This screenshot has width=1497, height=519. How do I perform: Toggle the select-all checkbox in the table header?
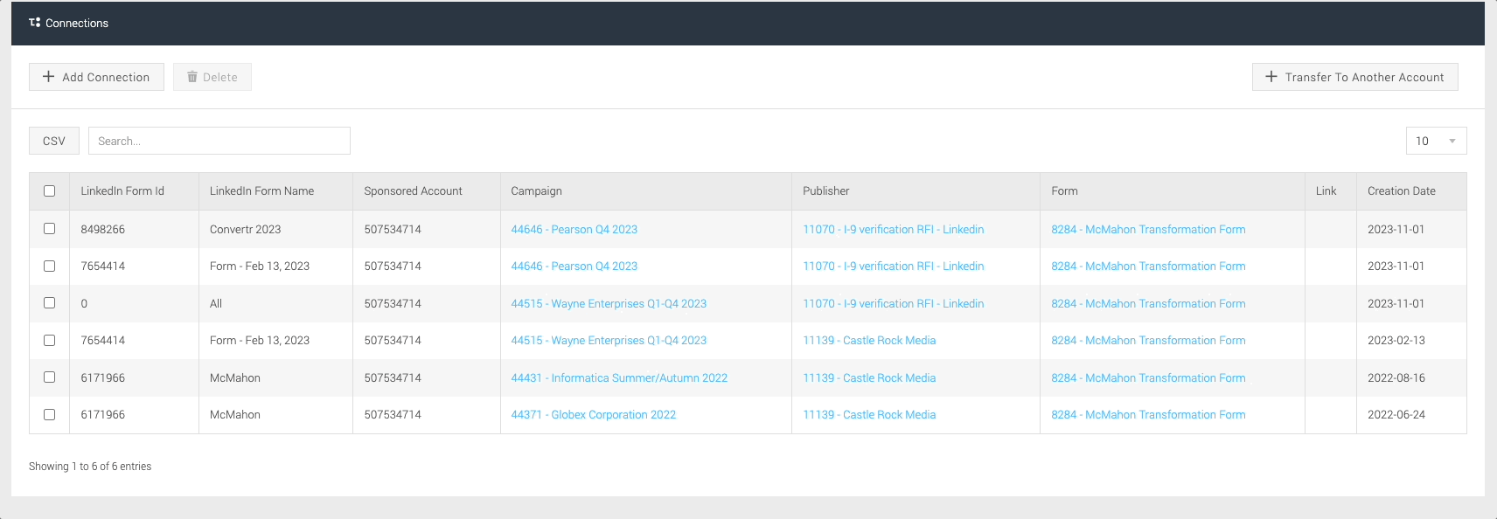(x=49, y=191)
